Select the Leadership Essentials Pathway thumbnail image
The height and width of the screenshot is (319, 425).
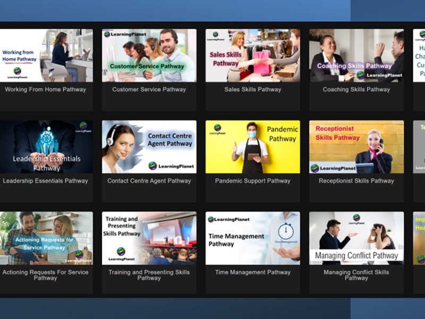click(x=46, y=147)
